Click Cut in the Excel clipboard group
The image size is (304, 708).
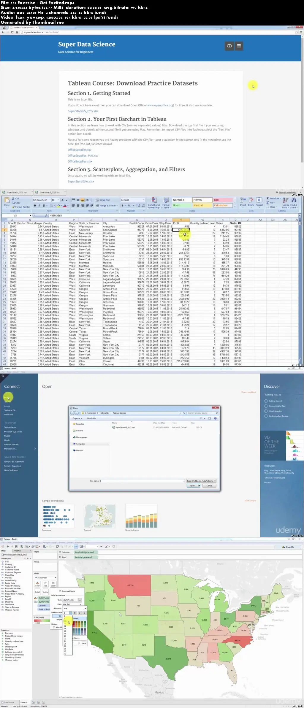pos(15,199)
